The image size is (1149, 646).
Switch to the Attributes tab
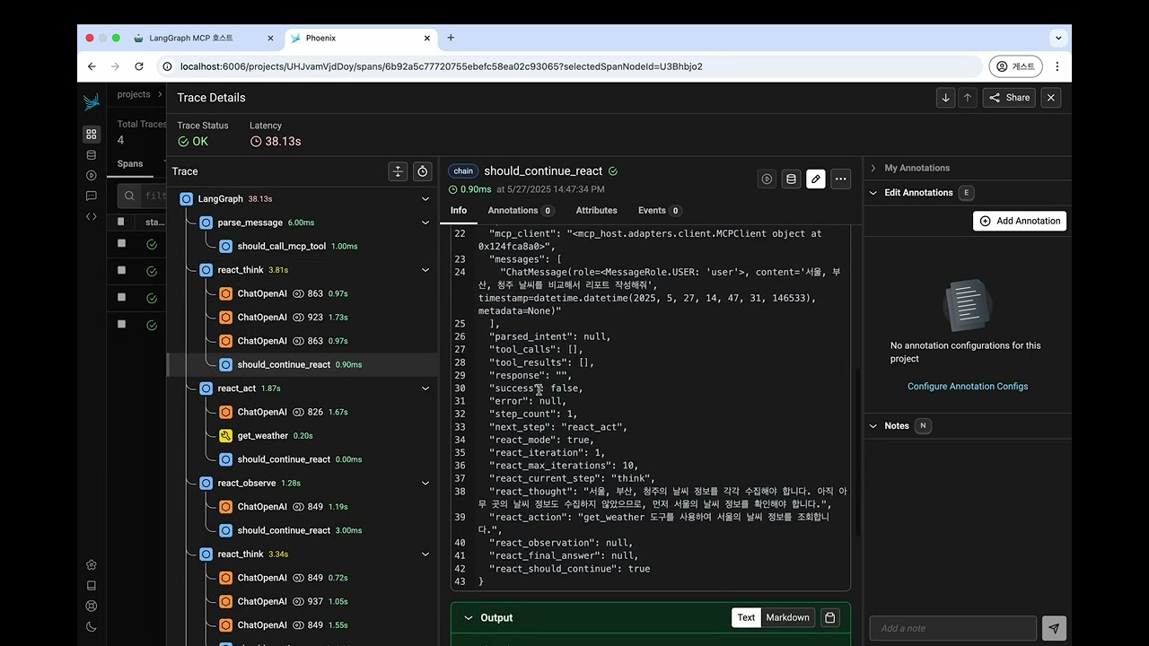(x=596, y=211)
